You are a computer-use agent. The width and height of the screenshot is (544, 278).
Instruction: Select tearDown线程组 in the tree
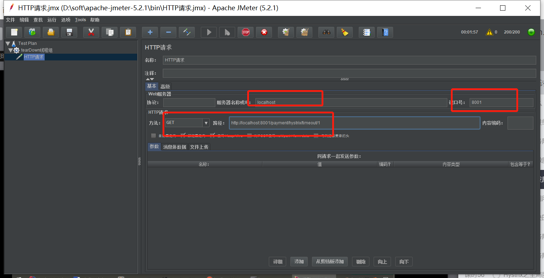point(37,50)
